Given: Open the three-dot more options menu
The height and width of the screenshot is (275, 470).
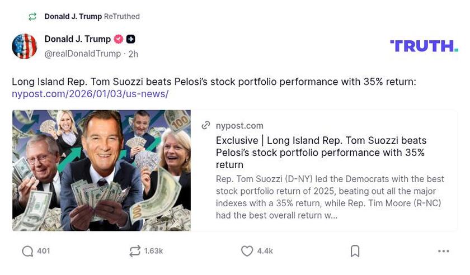Looking at the screenshot, I should click(x=443, y=252).
